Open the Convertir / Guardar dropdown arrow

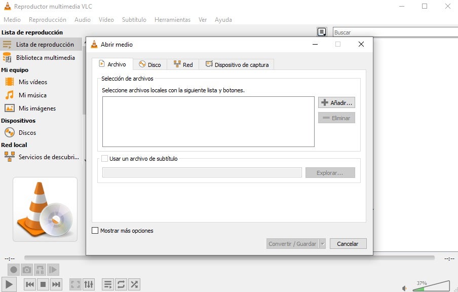coord(323,243)
